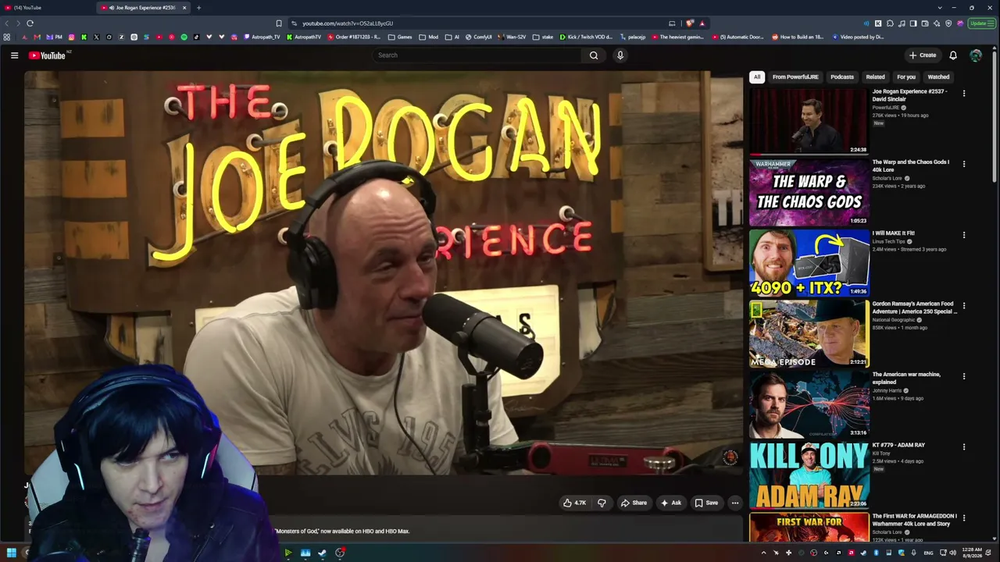Select the All filter chip

click(756, 77)
